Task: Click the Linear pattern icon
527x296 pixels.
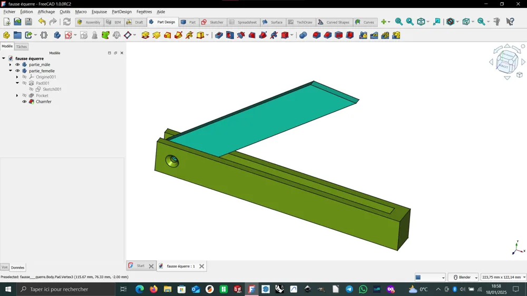Action: tap(374, 35)
